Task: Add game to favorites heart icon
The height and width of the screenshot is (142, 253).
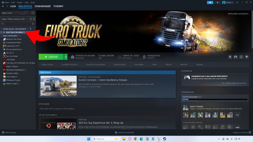Action: 247,57
